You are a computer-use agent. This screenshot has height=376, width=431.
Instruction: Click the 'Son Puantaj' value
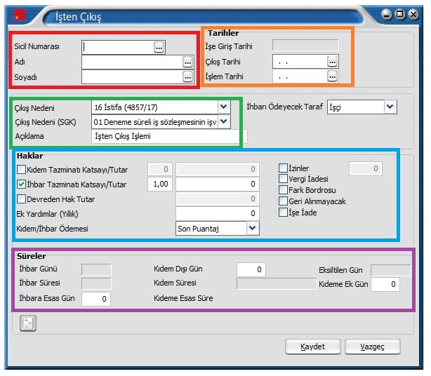coord(198,229)
